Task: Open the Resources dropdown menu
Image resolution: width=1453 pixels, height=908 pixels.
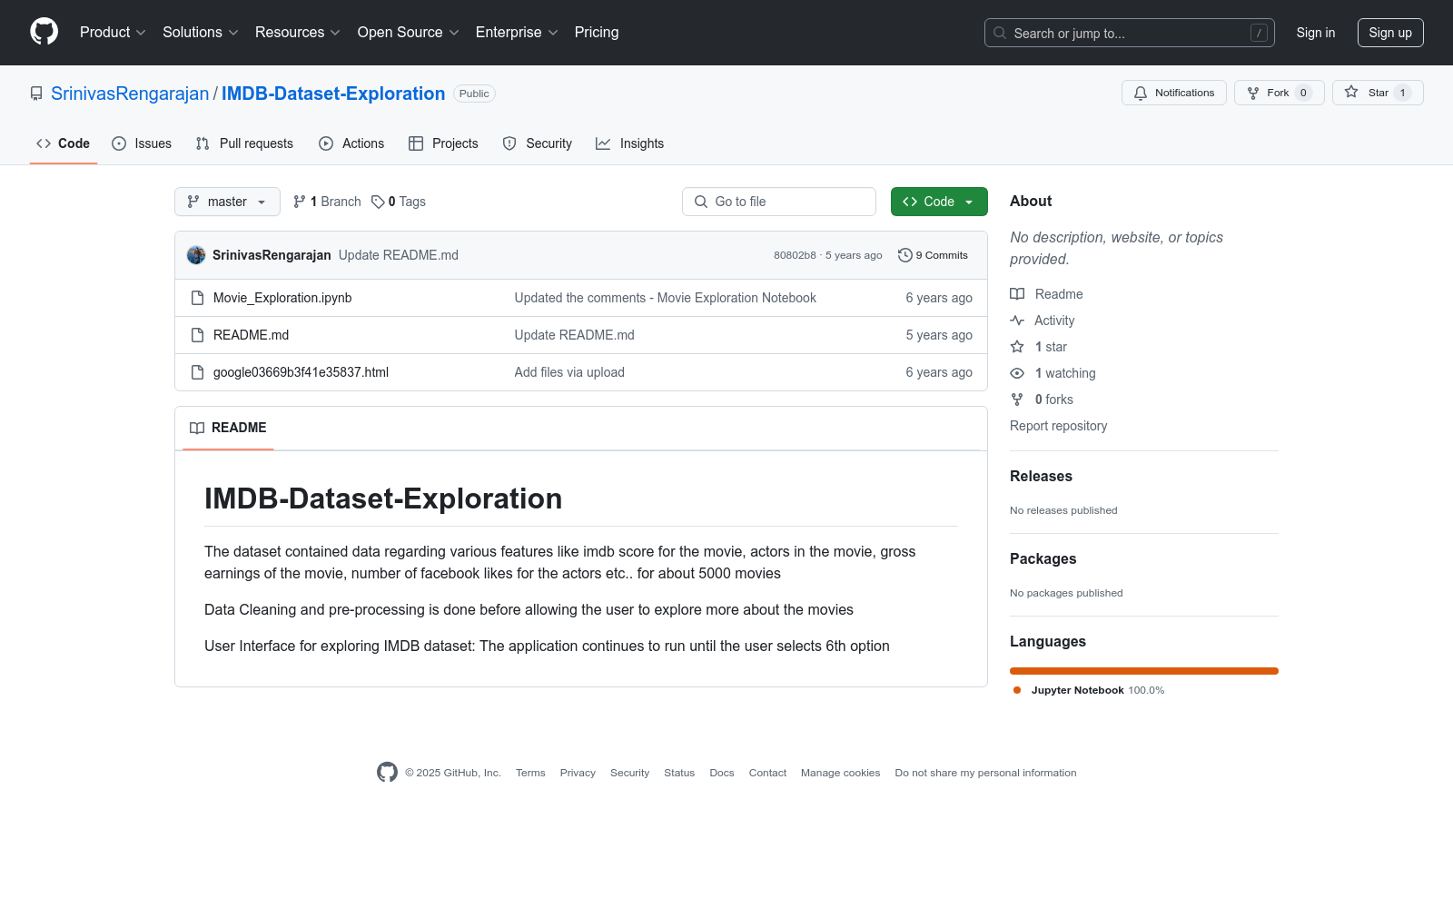Action: pos(298,32)
